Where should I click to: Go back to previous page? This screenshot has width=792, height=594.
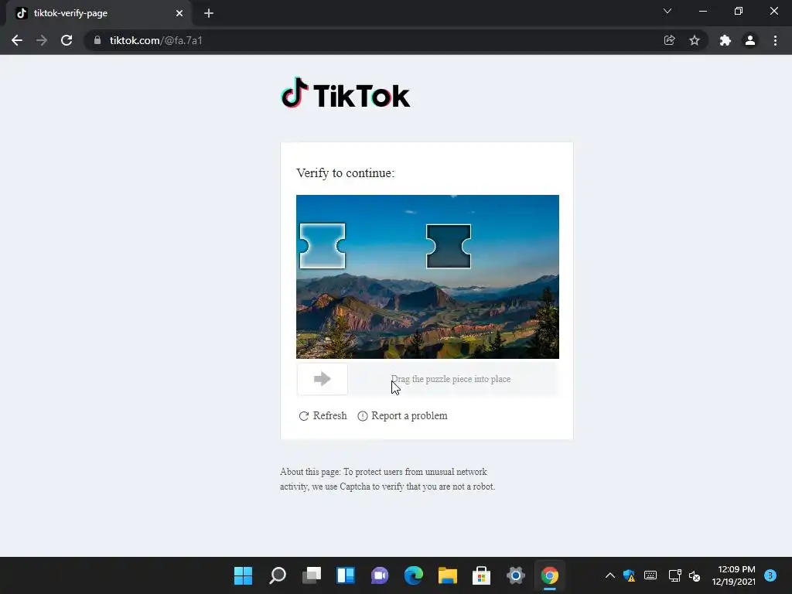17,40
